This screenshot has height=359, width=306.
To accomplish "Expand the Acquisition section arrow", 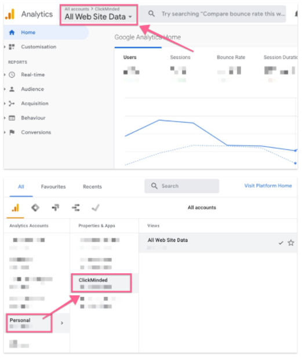I will click(5, 103).
